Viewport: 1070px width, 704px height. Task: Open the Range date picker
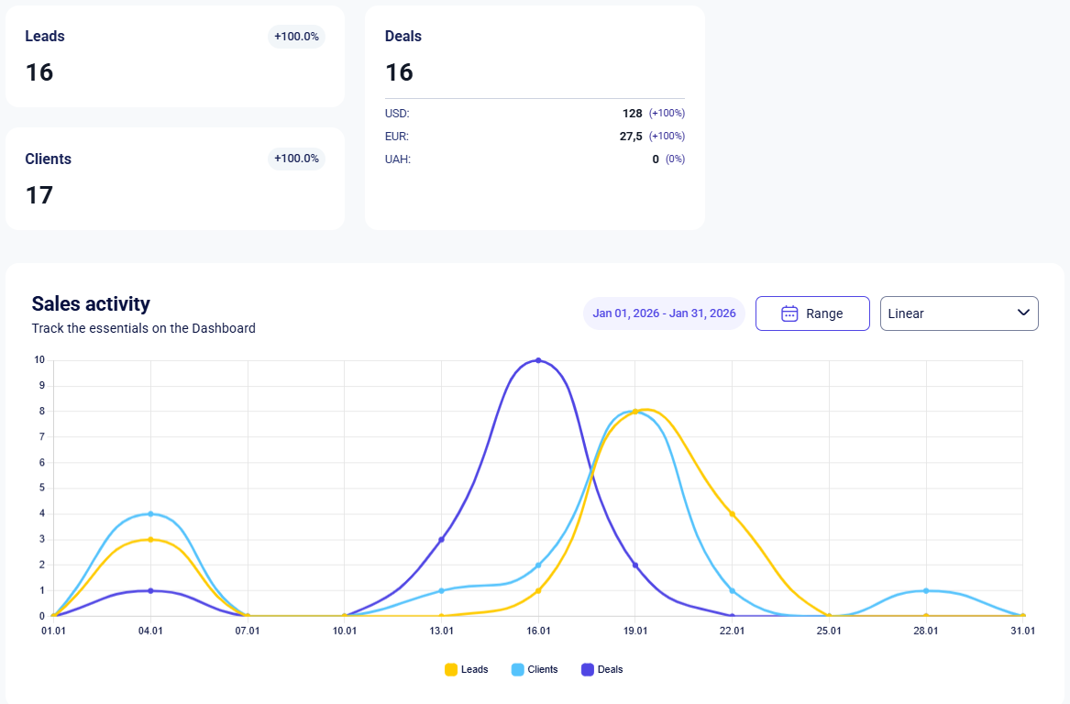[812, 313]
